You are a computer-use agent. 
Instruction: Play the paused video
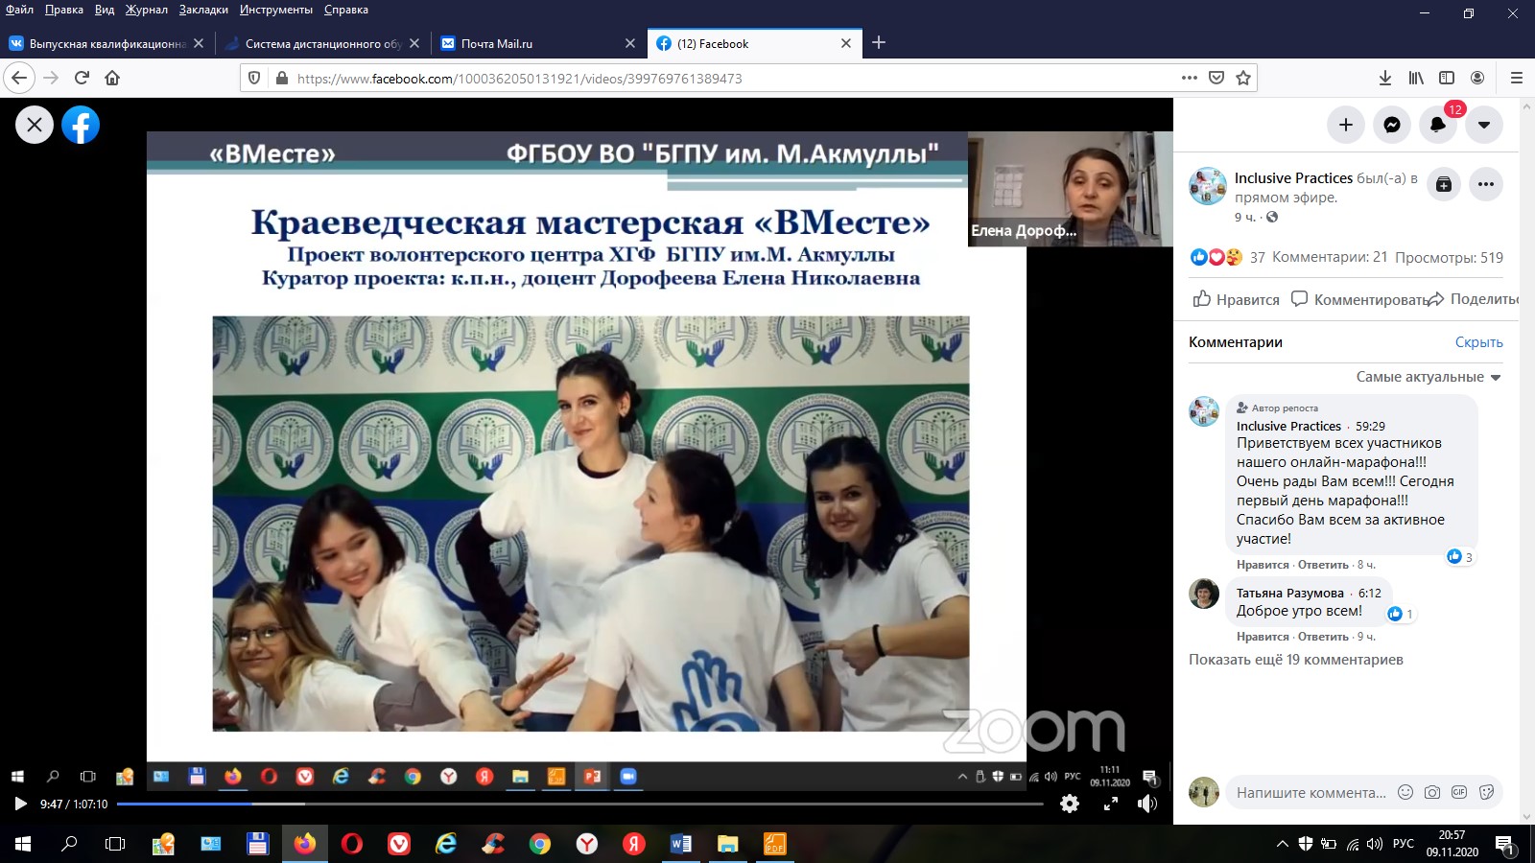[20, 805]
